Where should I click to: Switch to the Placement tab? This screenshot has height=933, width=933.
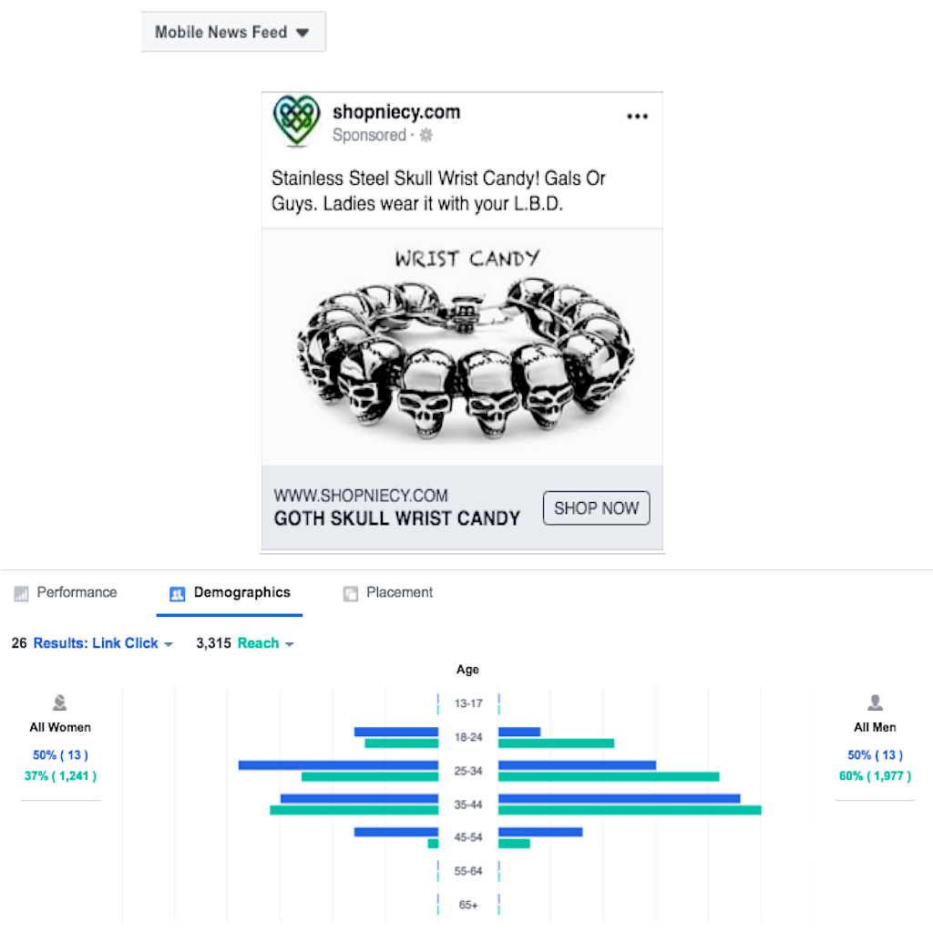(399, 592)
